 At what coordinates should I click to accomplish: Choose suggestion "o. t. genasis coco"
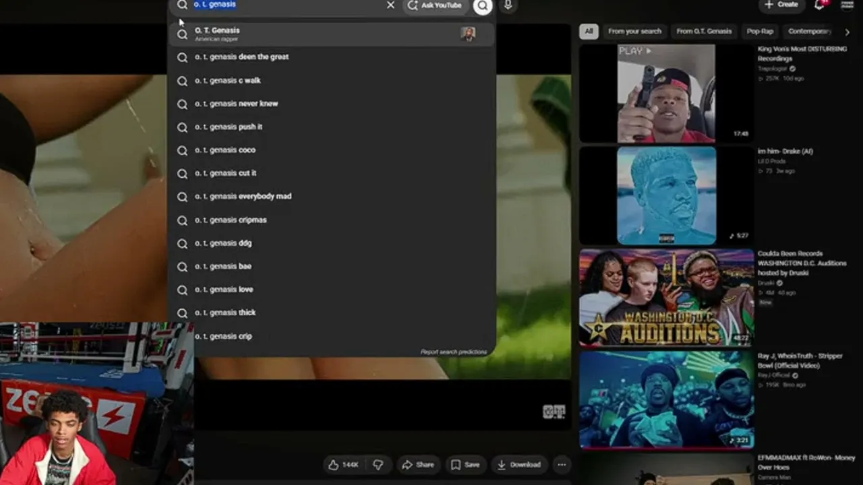click(332, 150)
